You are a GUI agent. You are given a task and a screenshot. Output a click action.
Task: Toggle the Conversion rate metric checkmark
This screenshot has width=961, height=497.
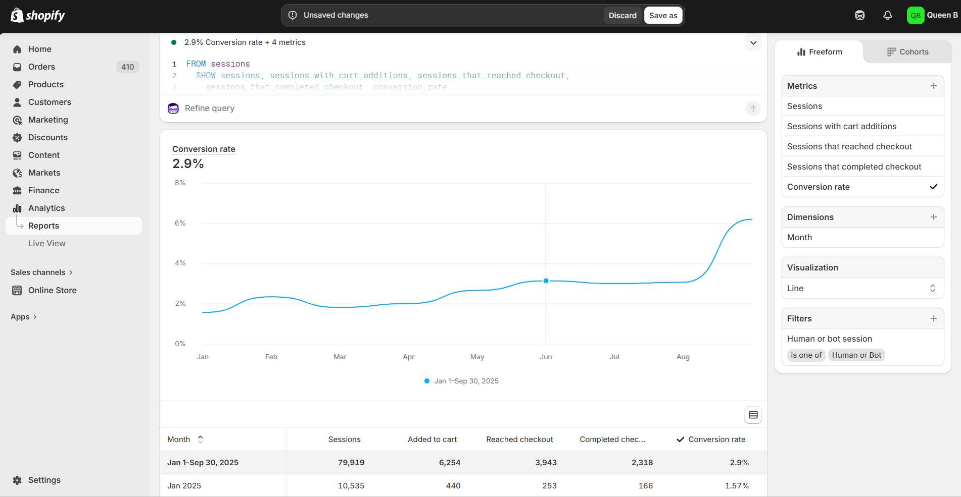coord(933,187)
